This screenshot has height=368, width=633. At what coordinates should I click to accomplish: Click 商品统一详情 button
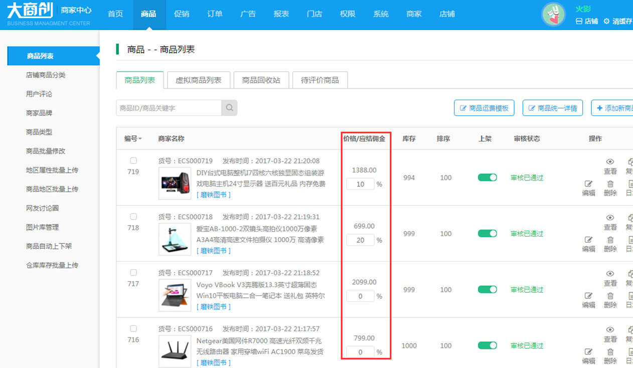click(x=553, y=108)
